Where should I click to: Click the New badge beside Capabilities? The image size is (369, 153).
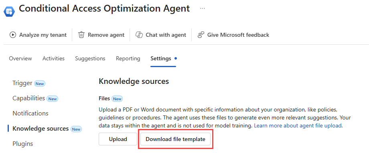click(52, 99)
